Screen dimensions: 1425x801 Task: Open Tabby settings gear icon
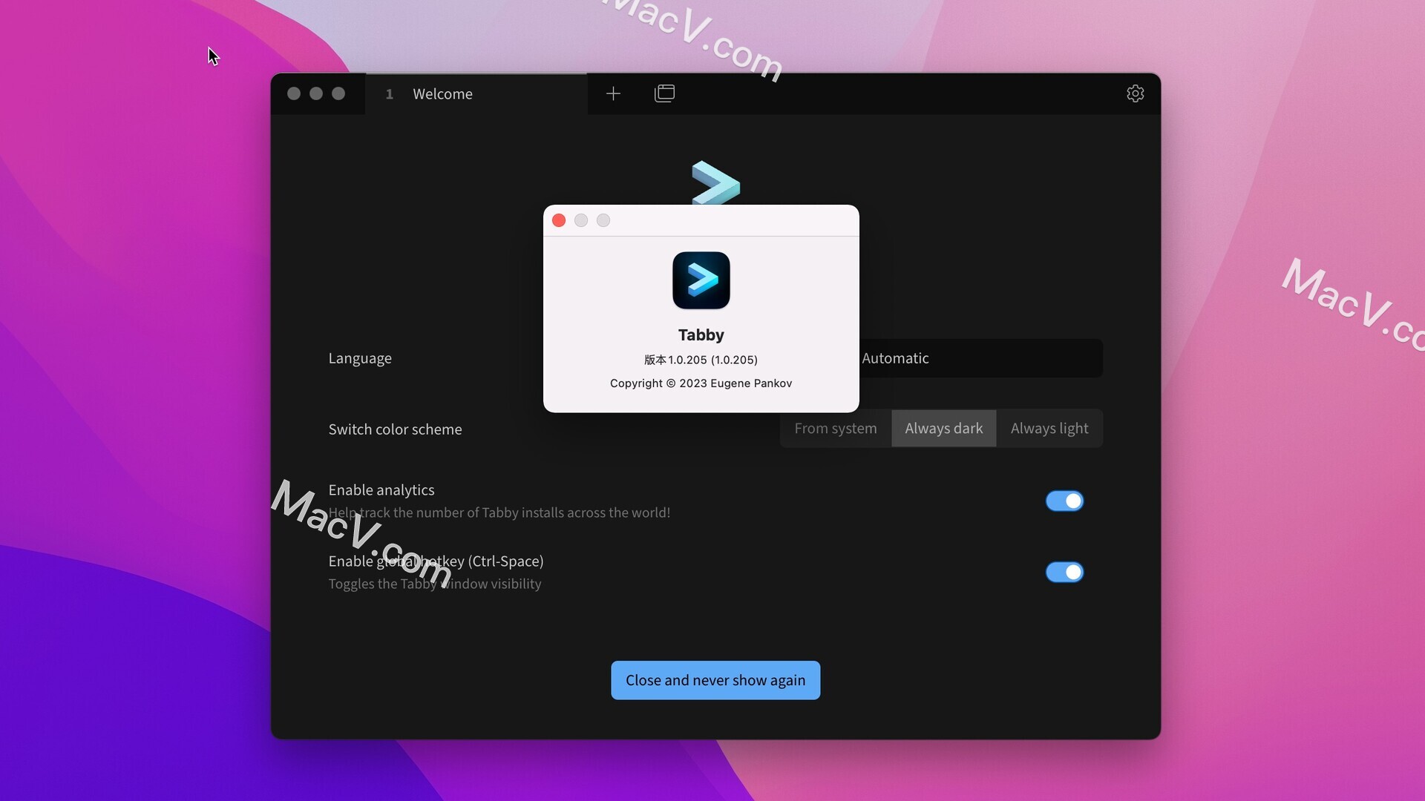pyautogui.click(x=1135, y=93)
